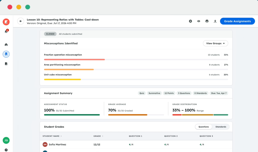Click the assignment status submitted bar
This screenshot has height=152, width=258.
[72, 115]
